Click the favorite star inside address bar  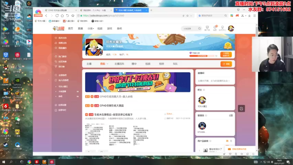188,16
